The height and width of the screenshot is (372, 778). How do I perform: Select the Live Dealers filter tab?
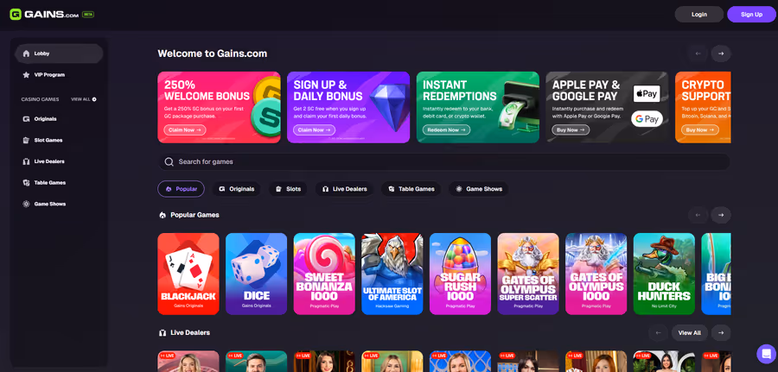(344, 189)
